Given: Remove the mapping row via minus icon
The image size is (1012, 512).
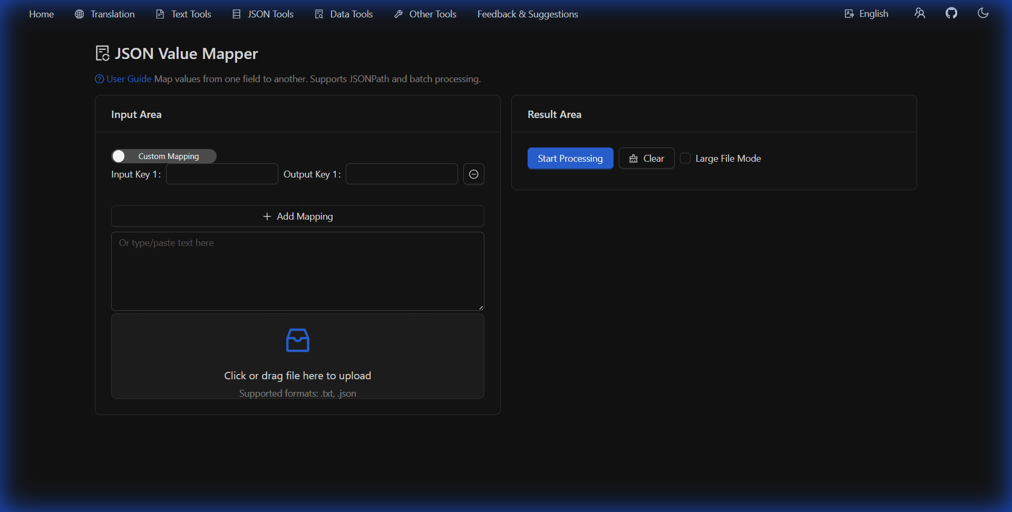Looking at the screenshot, I should [x=473, y=174].
